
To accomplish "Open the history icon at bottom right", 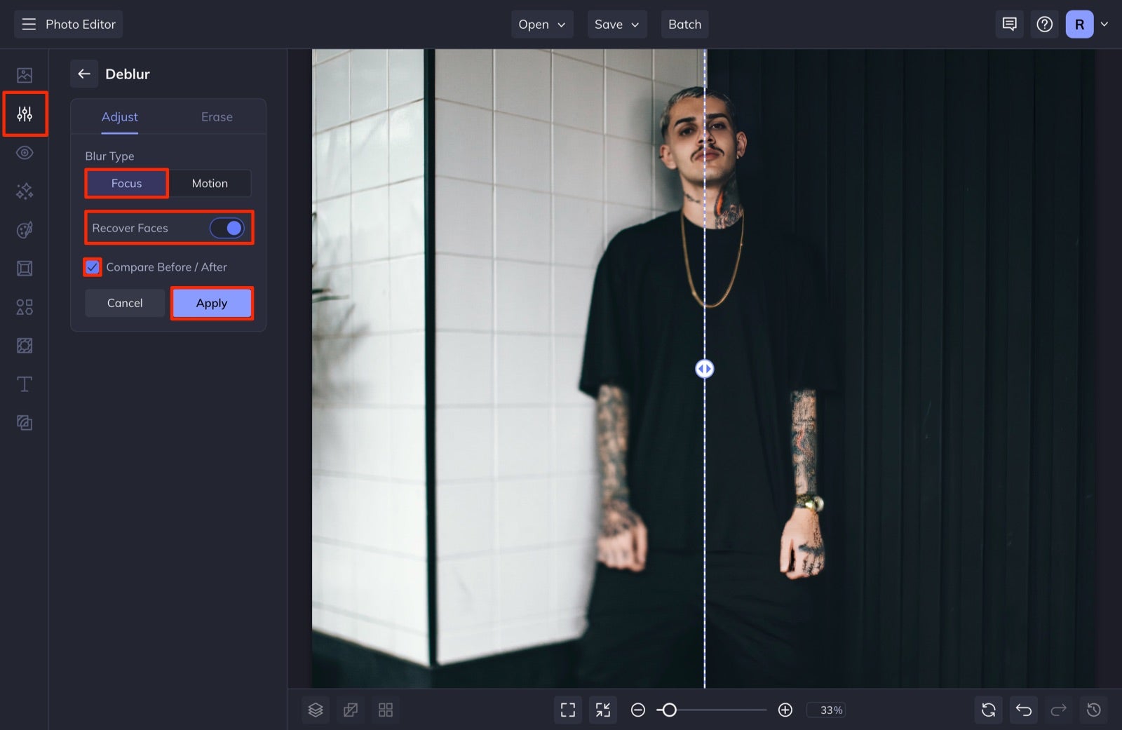I will tap(1094, 709).
